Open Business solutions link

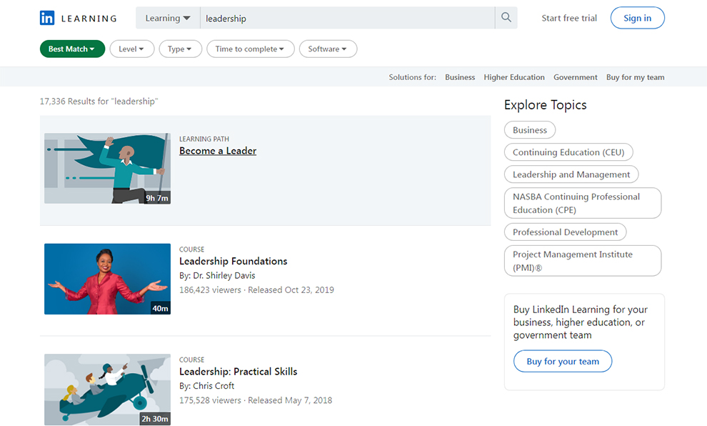click(x=460, y=77)
